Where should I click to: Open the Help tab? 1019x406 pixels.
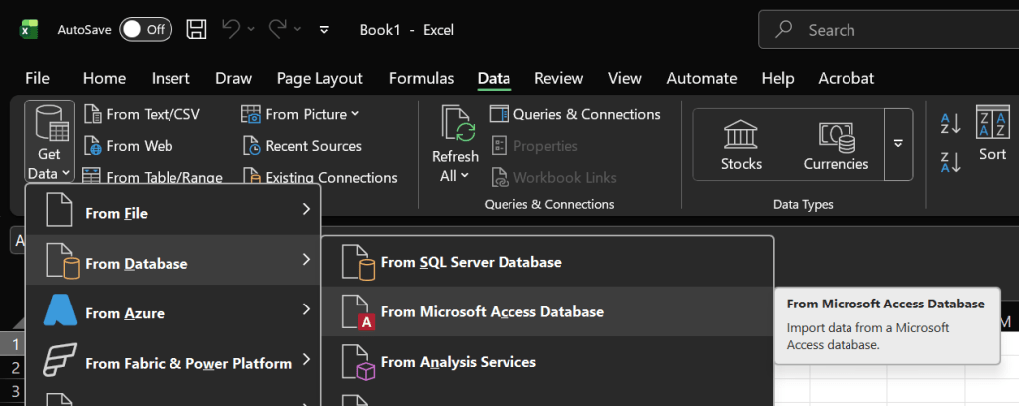tap(778, 79)
